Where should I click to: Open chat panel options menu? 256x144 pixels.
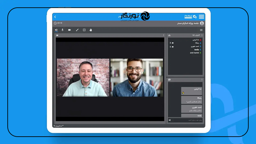[202, 80]
